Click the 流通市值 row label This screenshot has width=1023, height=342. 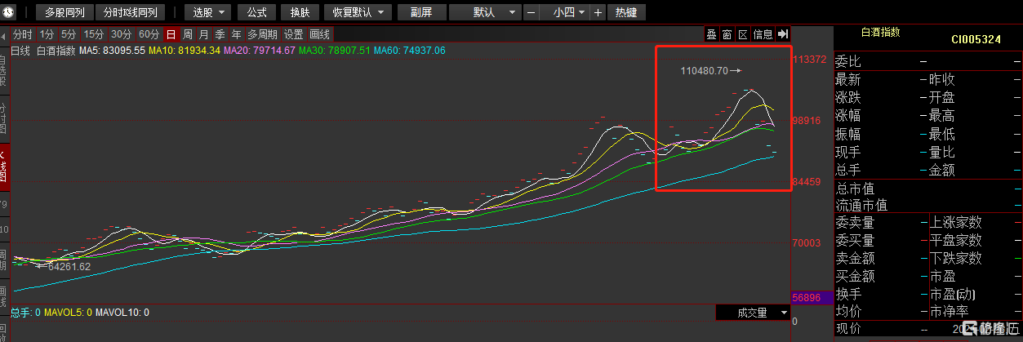[861, 206]
